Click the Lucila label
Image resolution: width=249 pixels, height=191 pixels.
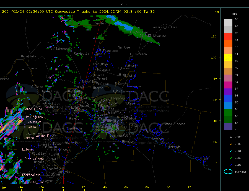click(31, 127)
